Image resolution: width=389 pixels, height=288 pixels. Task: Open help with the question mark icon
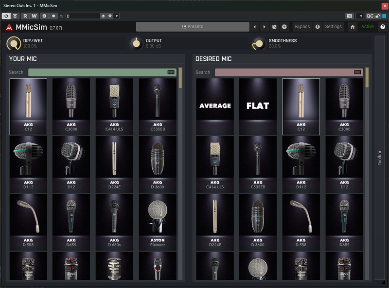pos(383,27)
